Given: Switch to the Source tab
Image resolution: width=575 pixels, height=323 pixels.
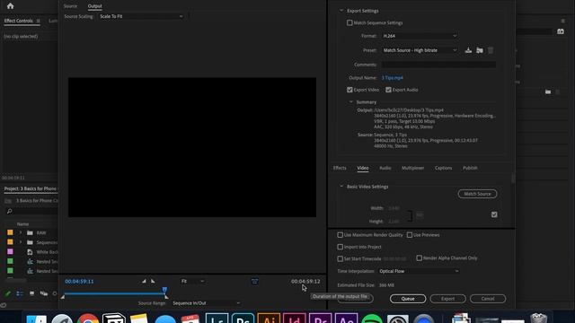Looking at the screenshot, I should 70,6.
